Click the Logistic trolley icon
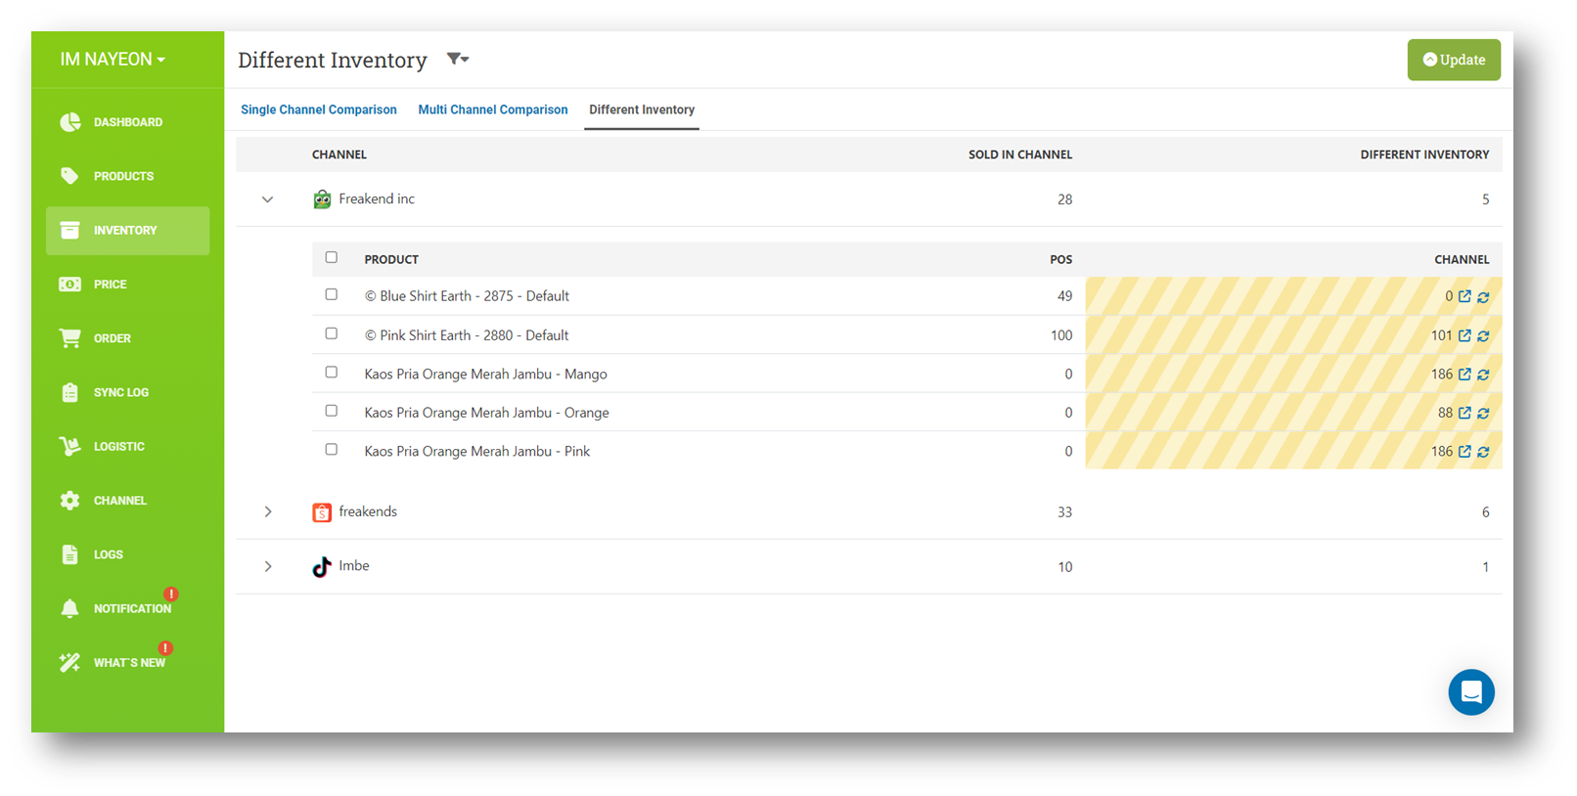The width and height of the screenshot is (1577, 796). (x=69, y=446)
